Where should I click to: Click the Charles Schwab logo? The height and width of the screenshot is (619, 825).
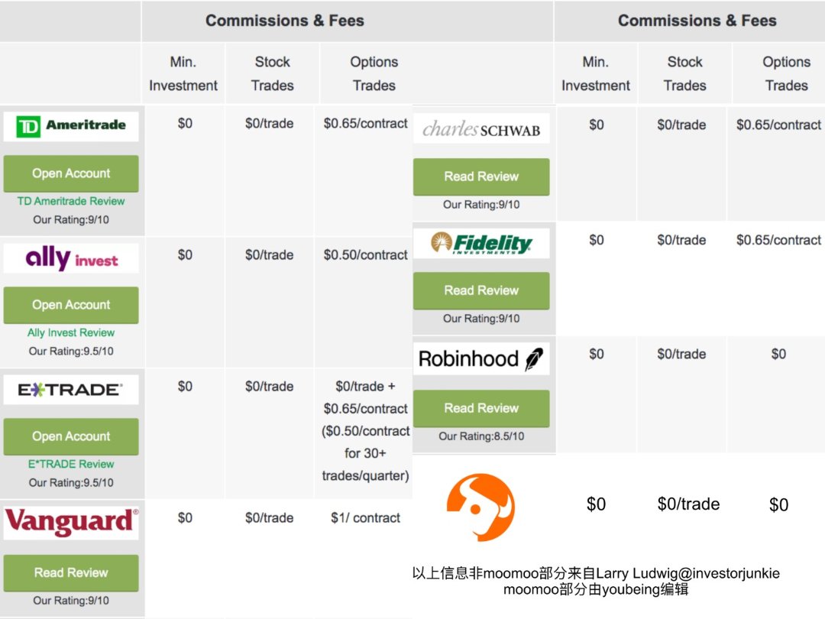point(481,129)
